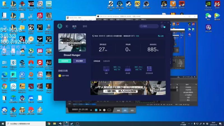Screen dimensions: 224x126
Task: Go back using the left chevron button
Action: pos(67,26)
